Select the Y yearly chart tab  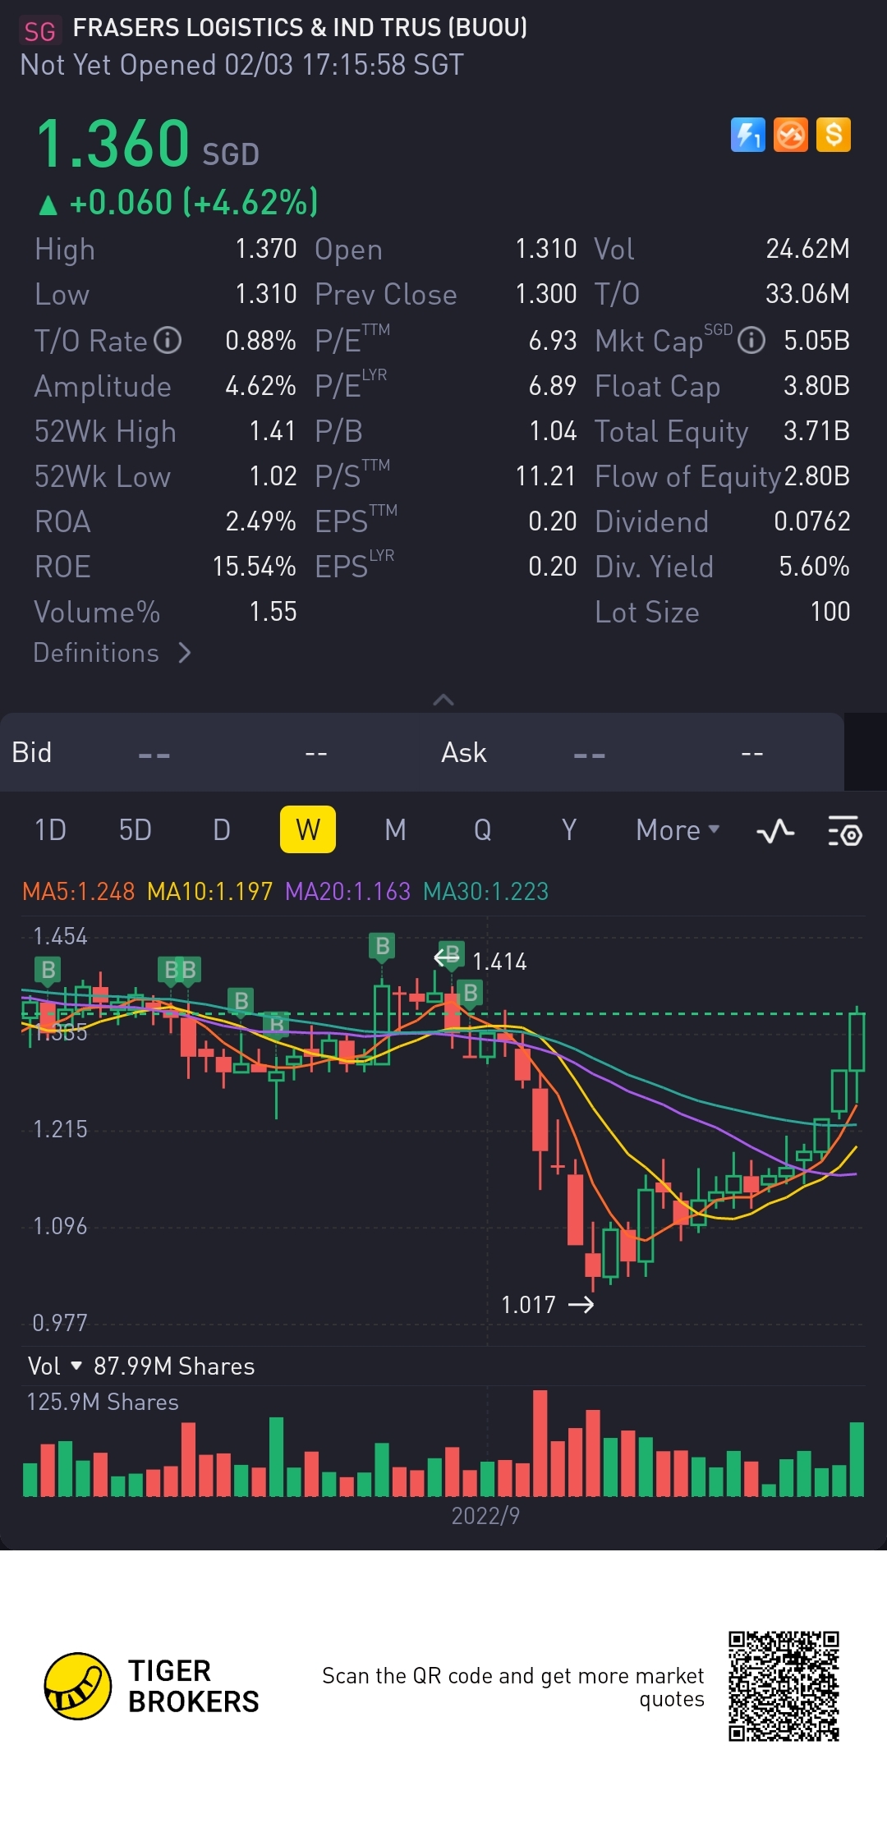568,830
